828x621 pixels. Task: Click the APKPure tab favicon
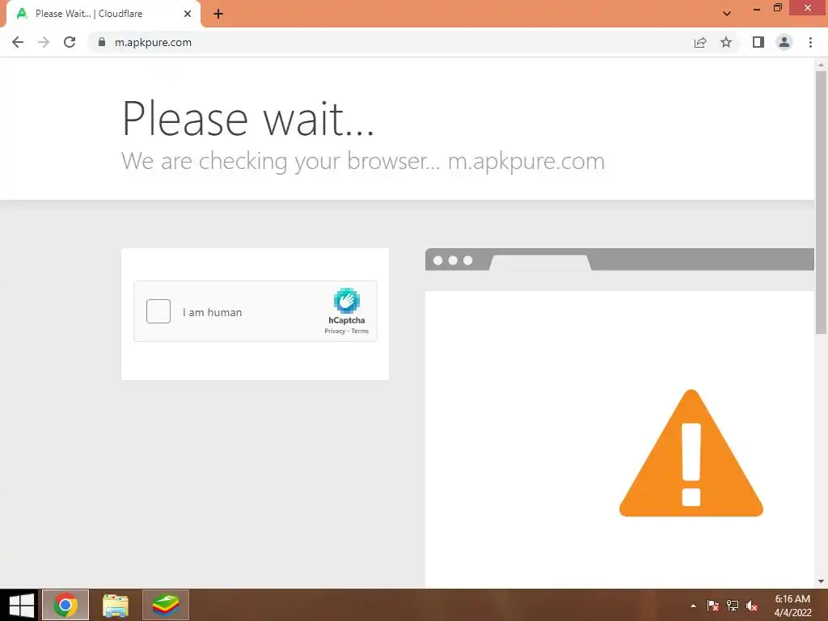[22, 14]
